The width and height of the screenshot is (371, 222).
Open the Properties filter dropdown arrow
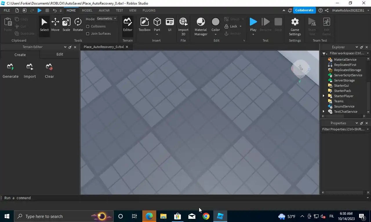368,129
